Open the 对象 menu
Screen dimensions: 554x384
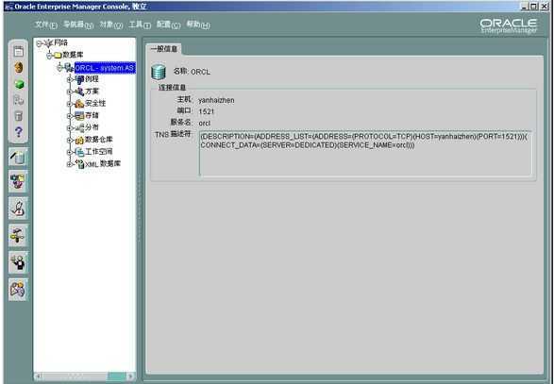pyautogui.click(x=111, y=25)
